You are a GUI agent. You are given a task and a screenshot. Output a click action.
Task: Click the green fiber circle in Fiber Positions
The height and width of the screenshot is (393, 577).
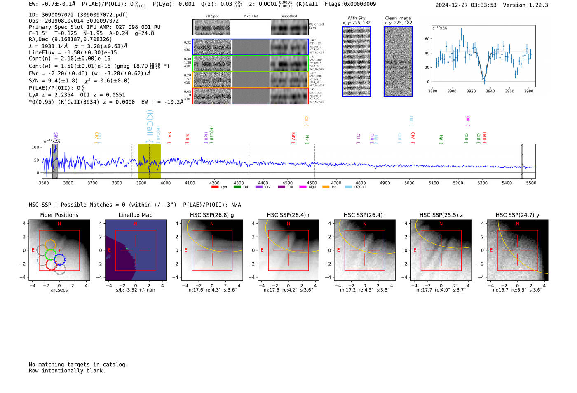[50, 254]
